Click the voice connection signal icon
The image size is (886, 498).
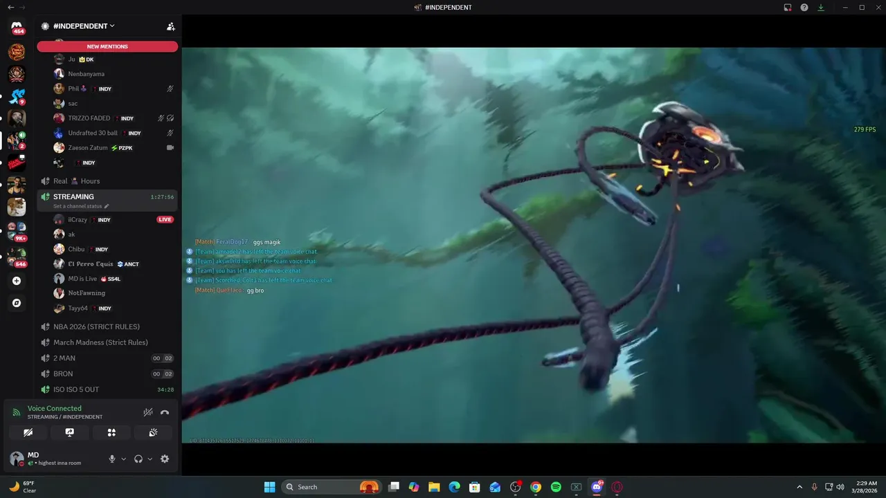pos(17,412)
